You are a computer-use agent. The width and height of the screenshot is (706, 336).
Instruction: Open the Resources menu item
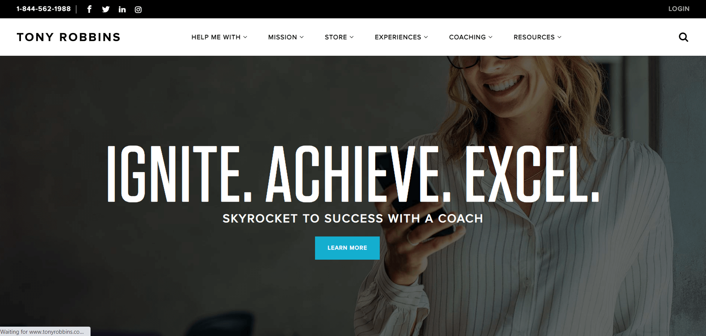534,37
